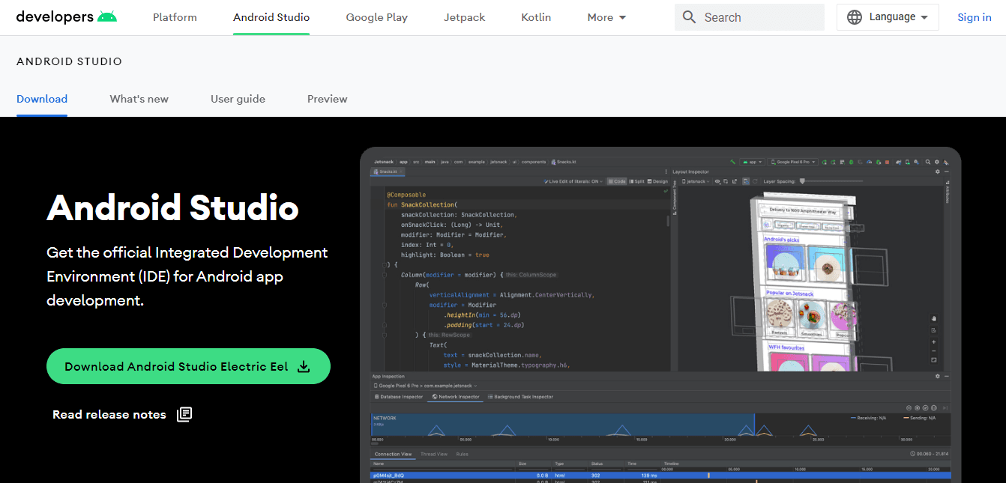Switch to the Download tab
Viewport: 1006px width, 483px height.
pyautogui.click(x=42, y=99)
